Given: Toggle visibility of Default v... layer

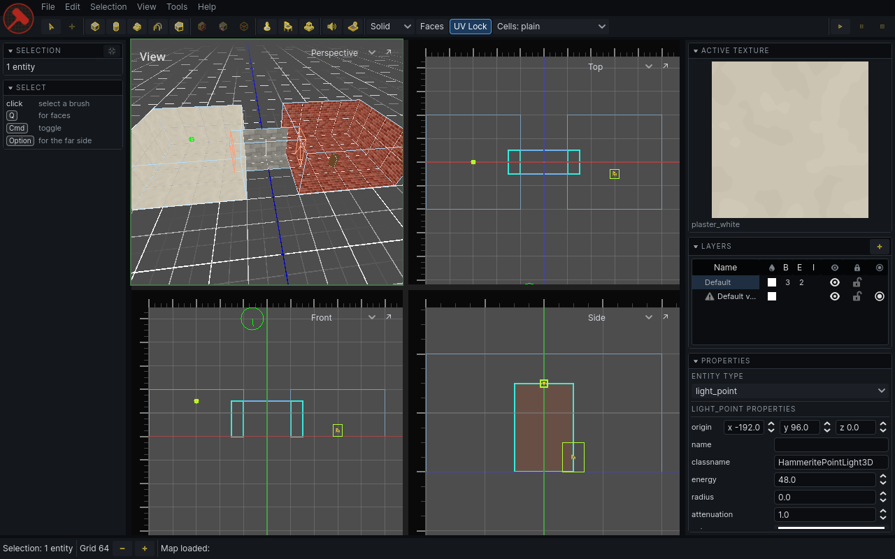Looking at the screenshot, I should pos(835,296).
